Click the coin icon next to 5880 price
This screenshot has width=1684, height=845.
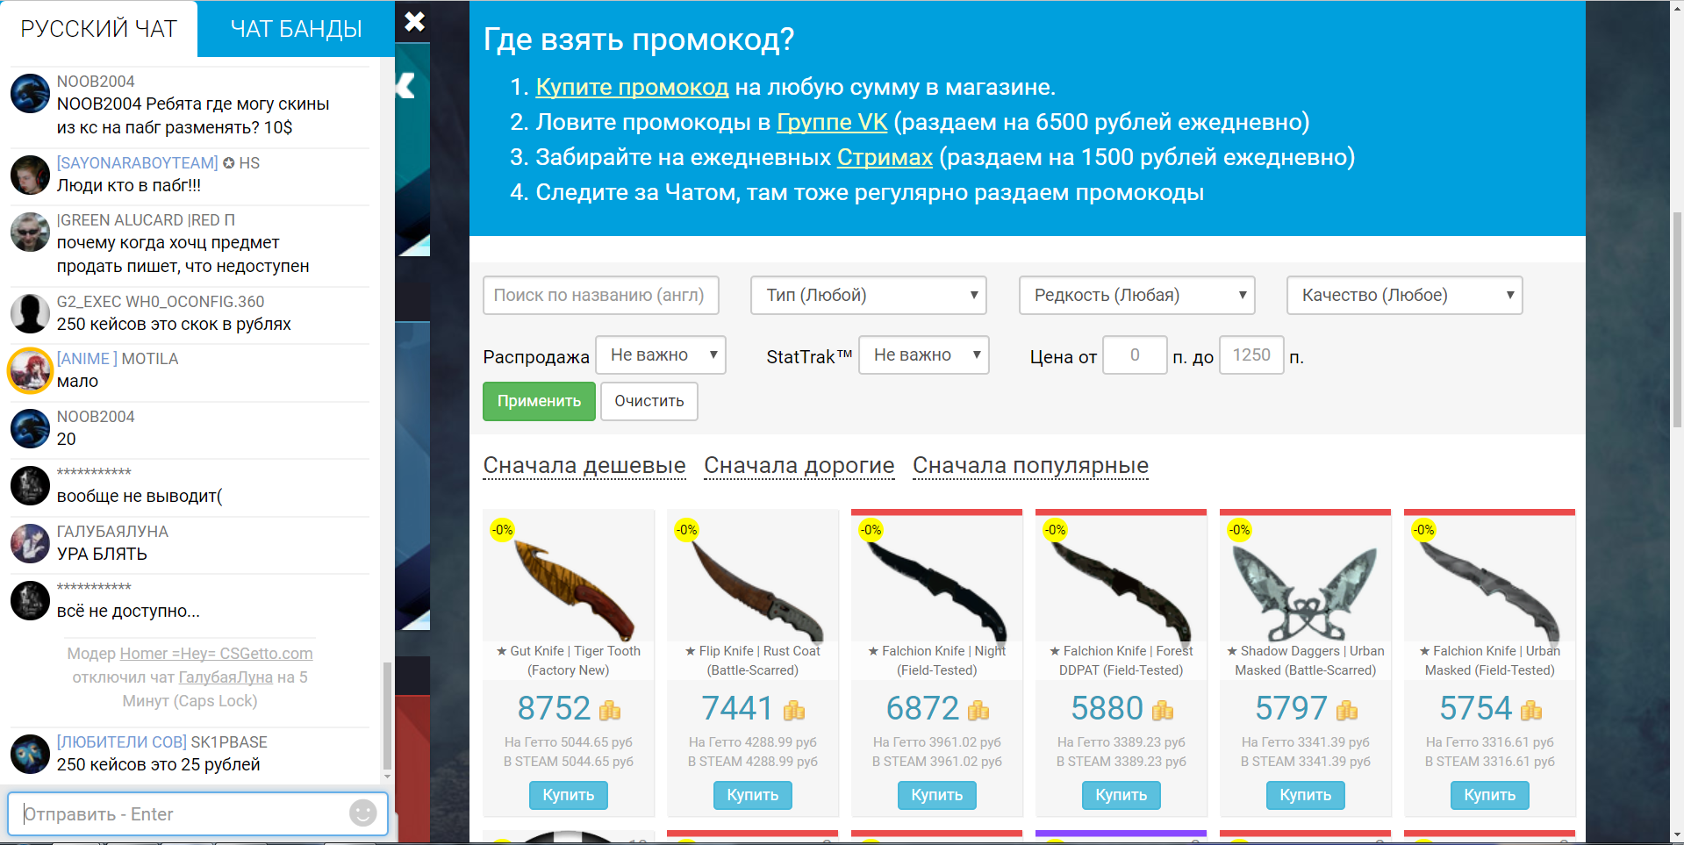click(1163, 709)
